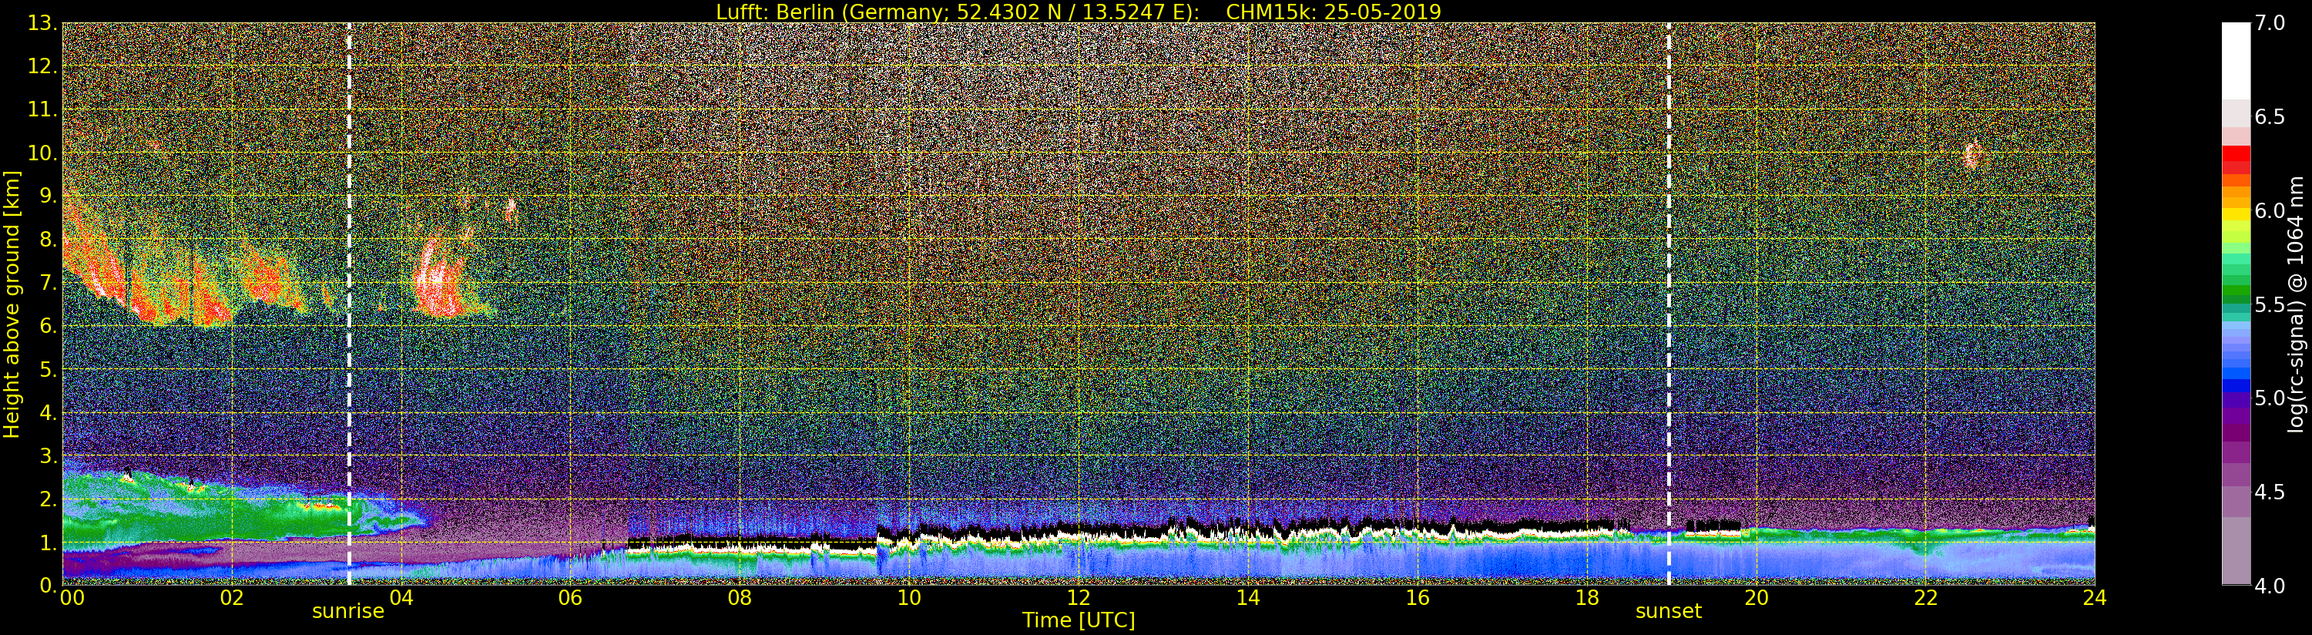Screen dimensions: 2312x635
Task: Click the x-axis time tick 12
Action: [1079, 598]
